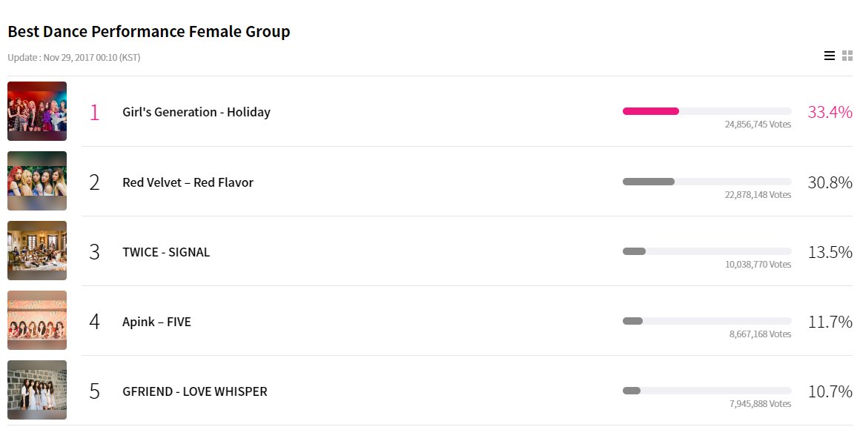Click the 33.4% percentage in pink
The width and height of the screenshot is (860, 447).
830,112
